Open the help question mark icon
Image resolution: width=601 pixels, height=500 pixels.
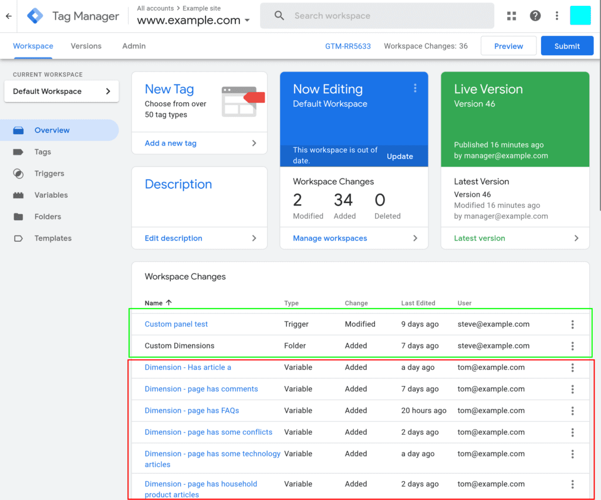click(535, 16)
